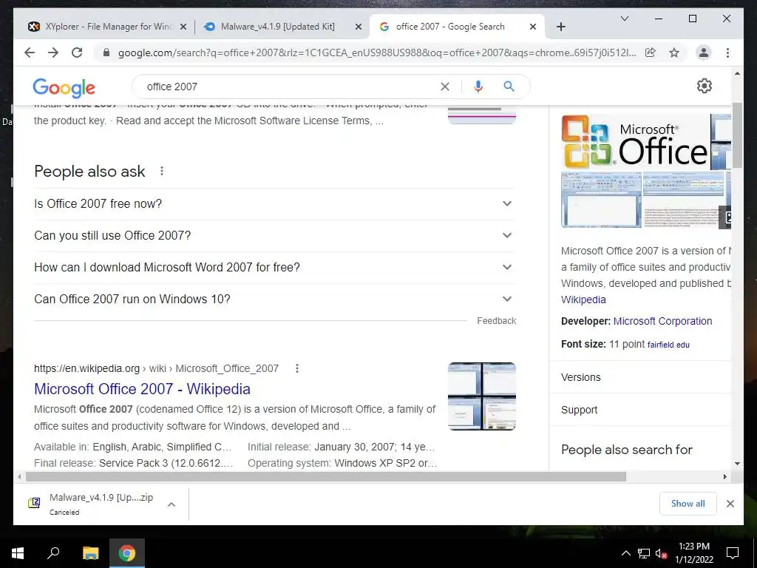Go back using the browser back arrow
757x568 pixels.
tap(30, 53)
